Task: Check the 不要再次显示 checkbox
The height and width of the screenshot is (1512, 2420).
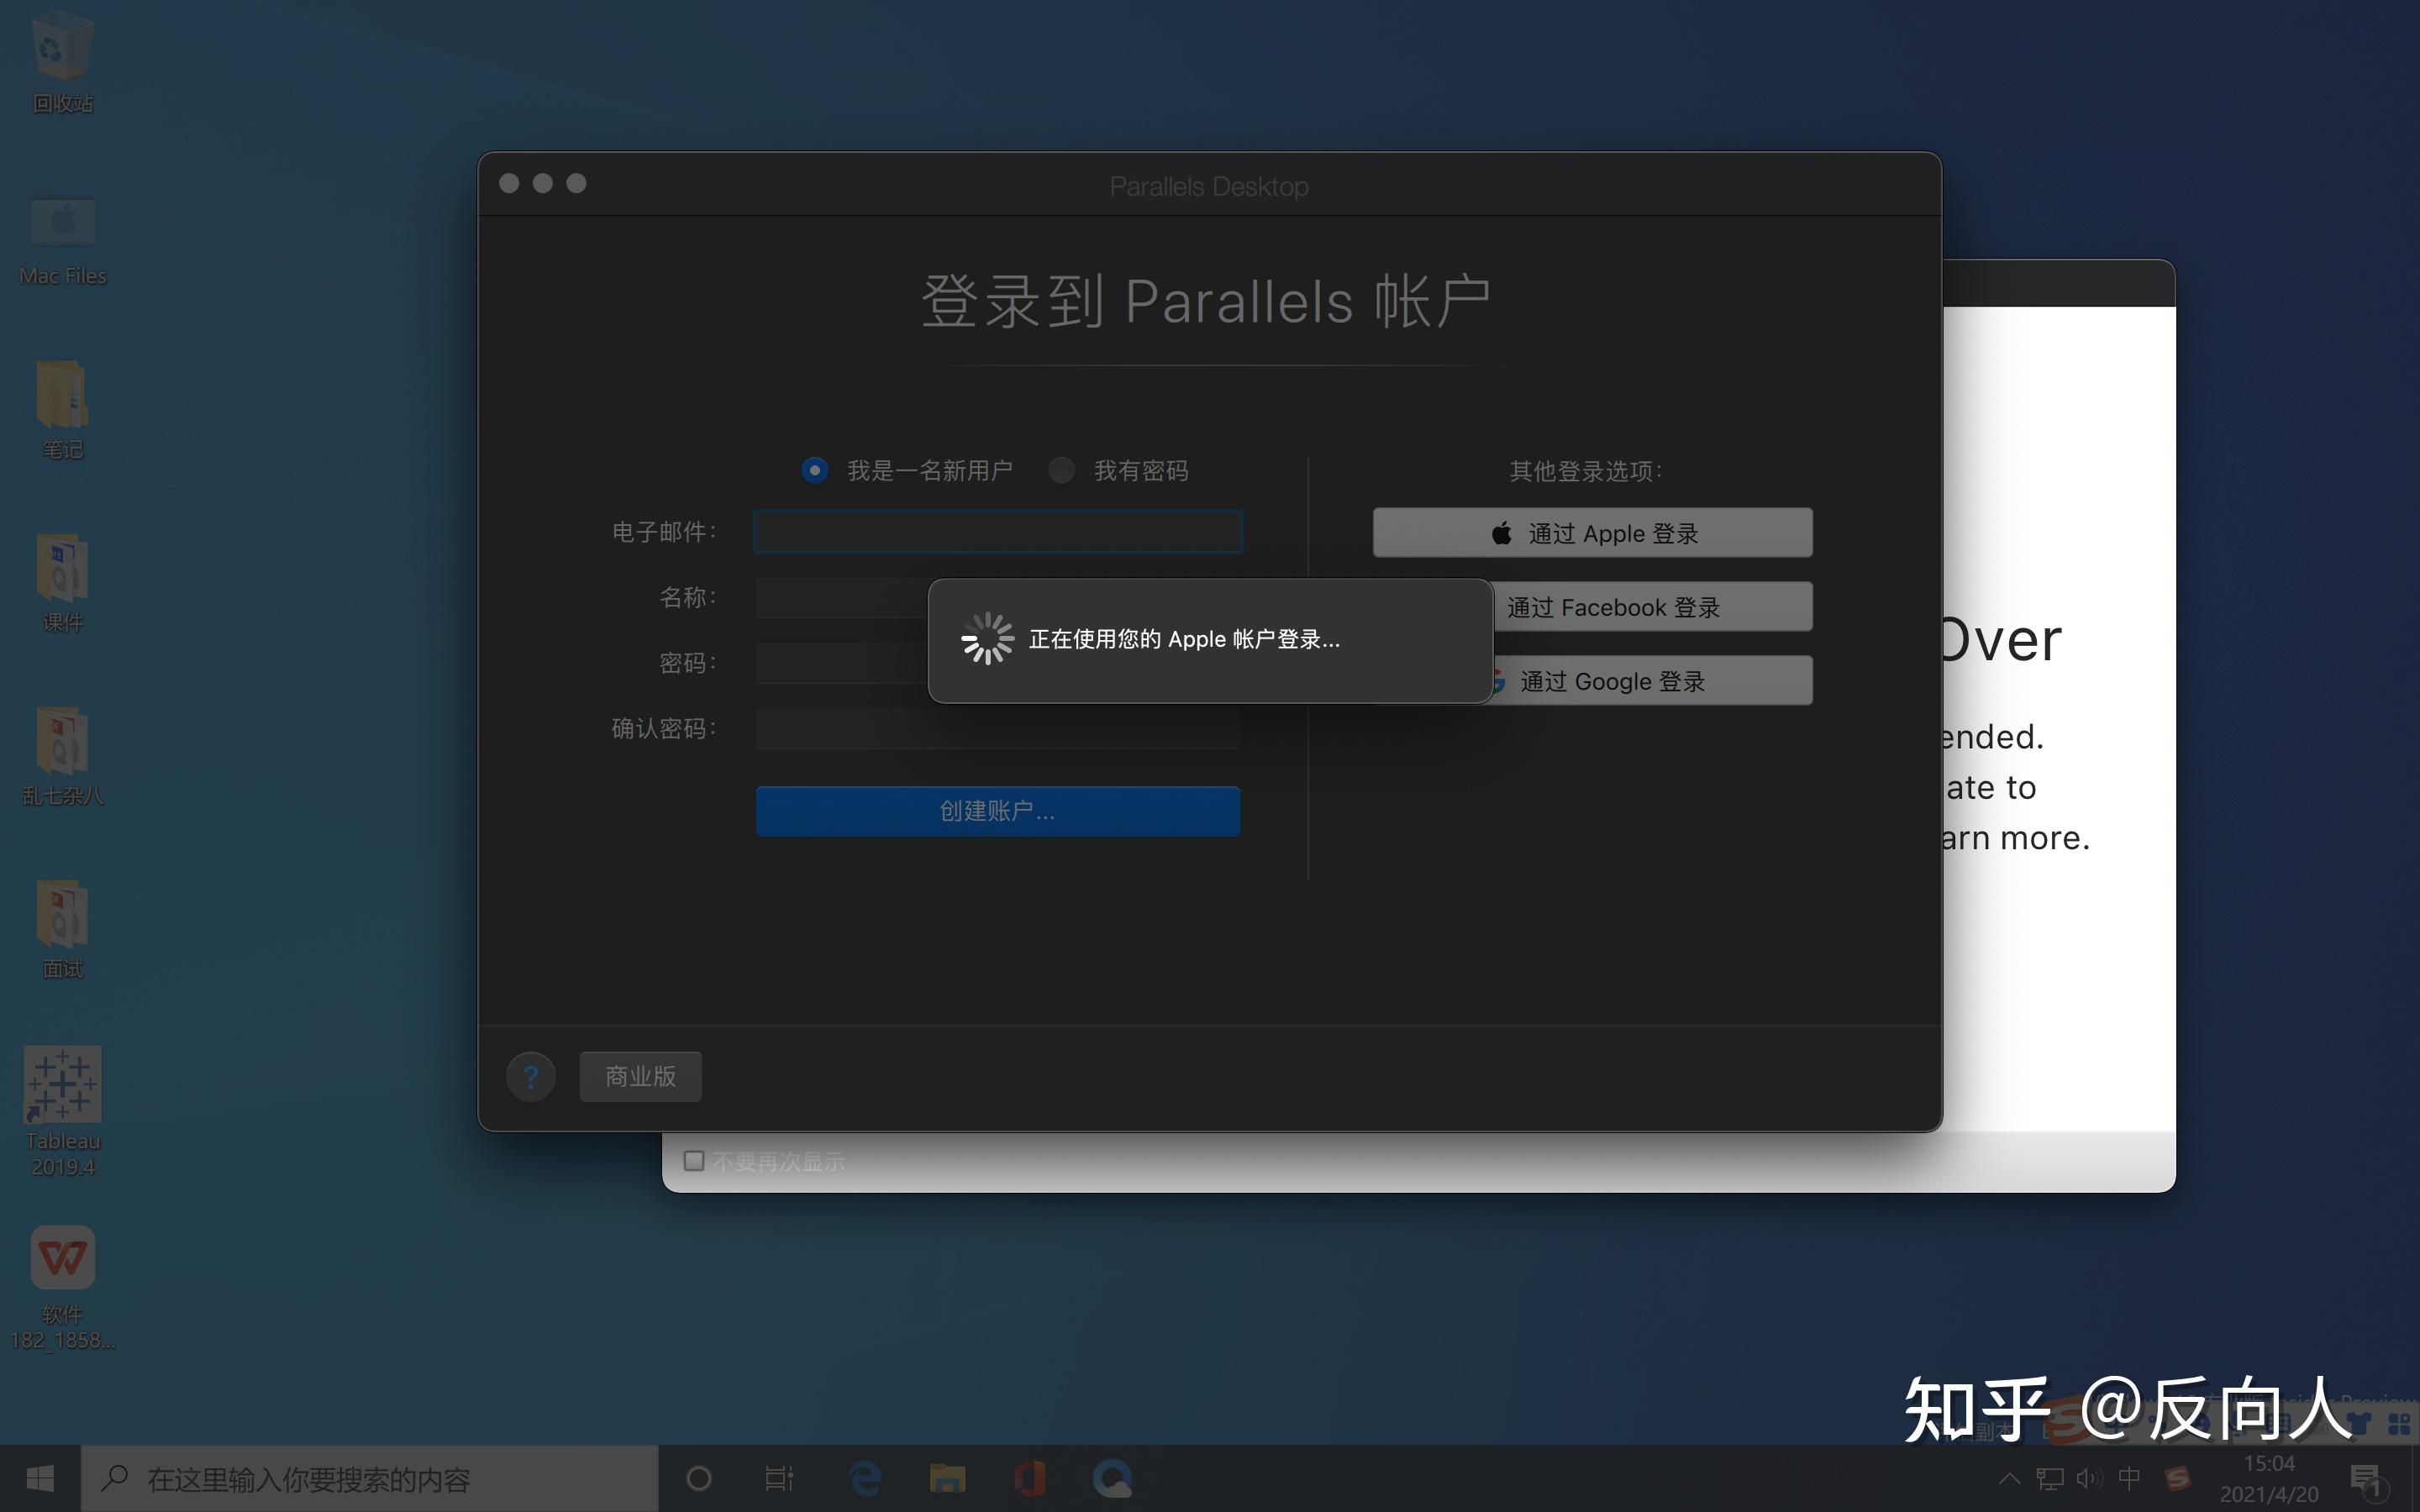Action: [x=694, y=1161]
